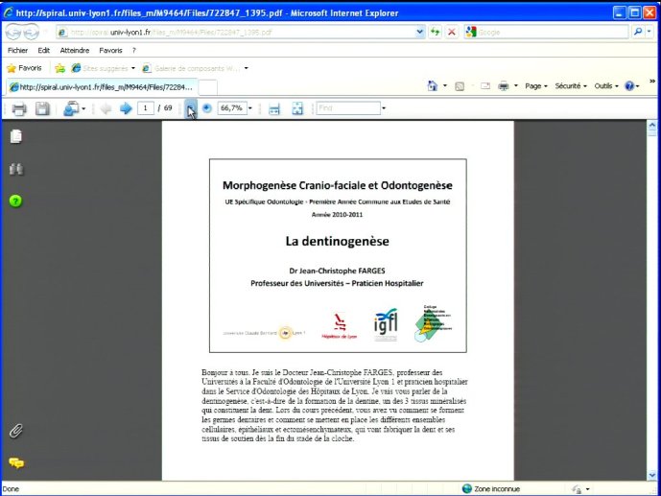The width and height of the screenshot is (661, 496).
Task: Click the browser Forward button
Action: pos(31,32)
